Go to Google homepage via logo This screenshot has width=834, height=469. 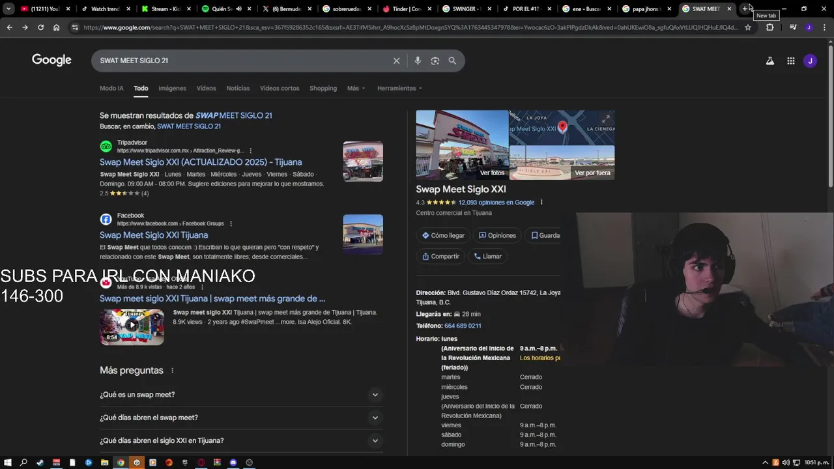point(51,60)
